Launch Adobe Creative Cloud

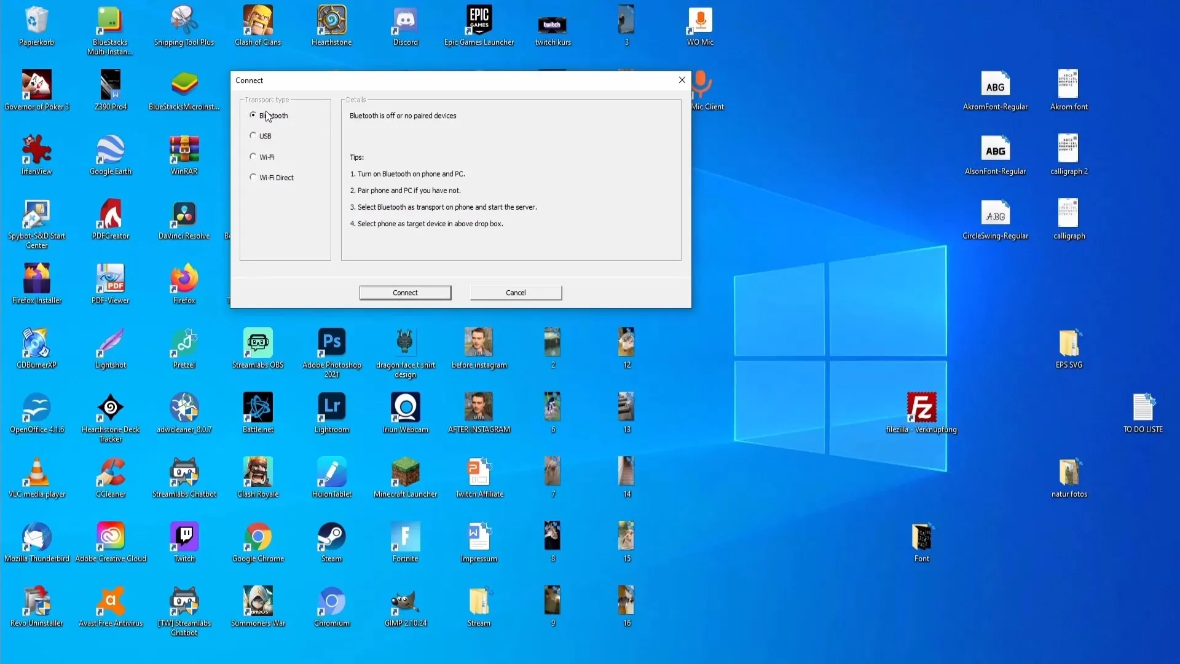(x=111, y=542)
